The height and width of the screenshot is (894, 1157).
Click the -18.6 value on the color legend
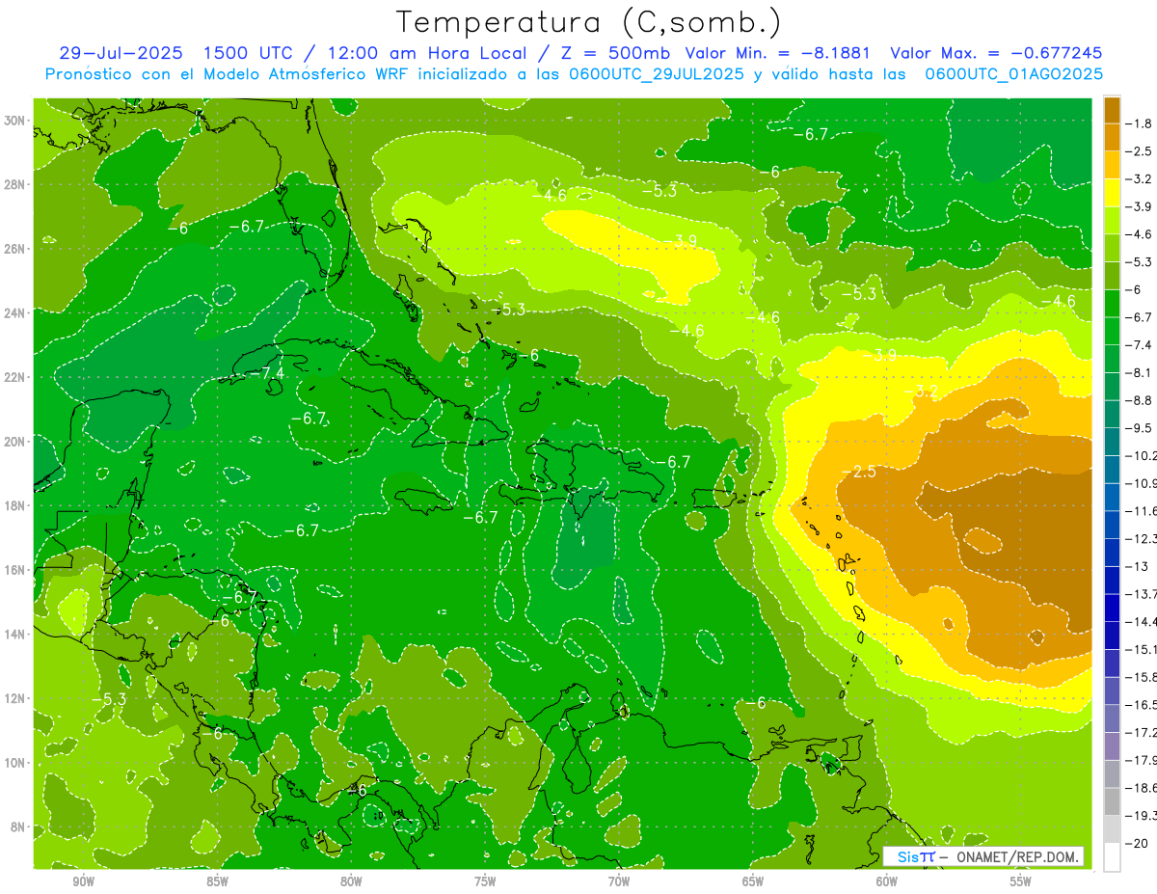[1142, 788]
